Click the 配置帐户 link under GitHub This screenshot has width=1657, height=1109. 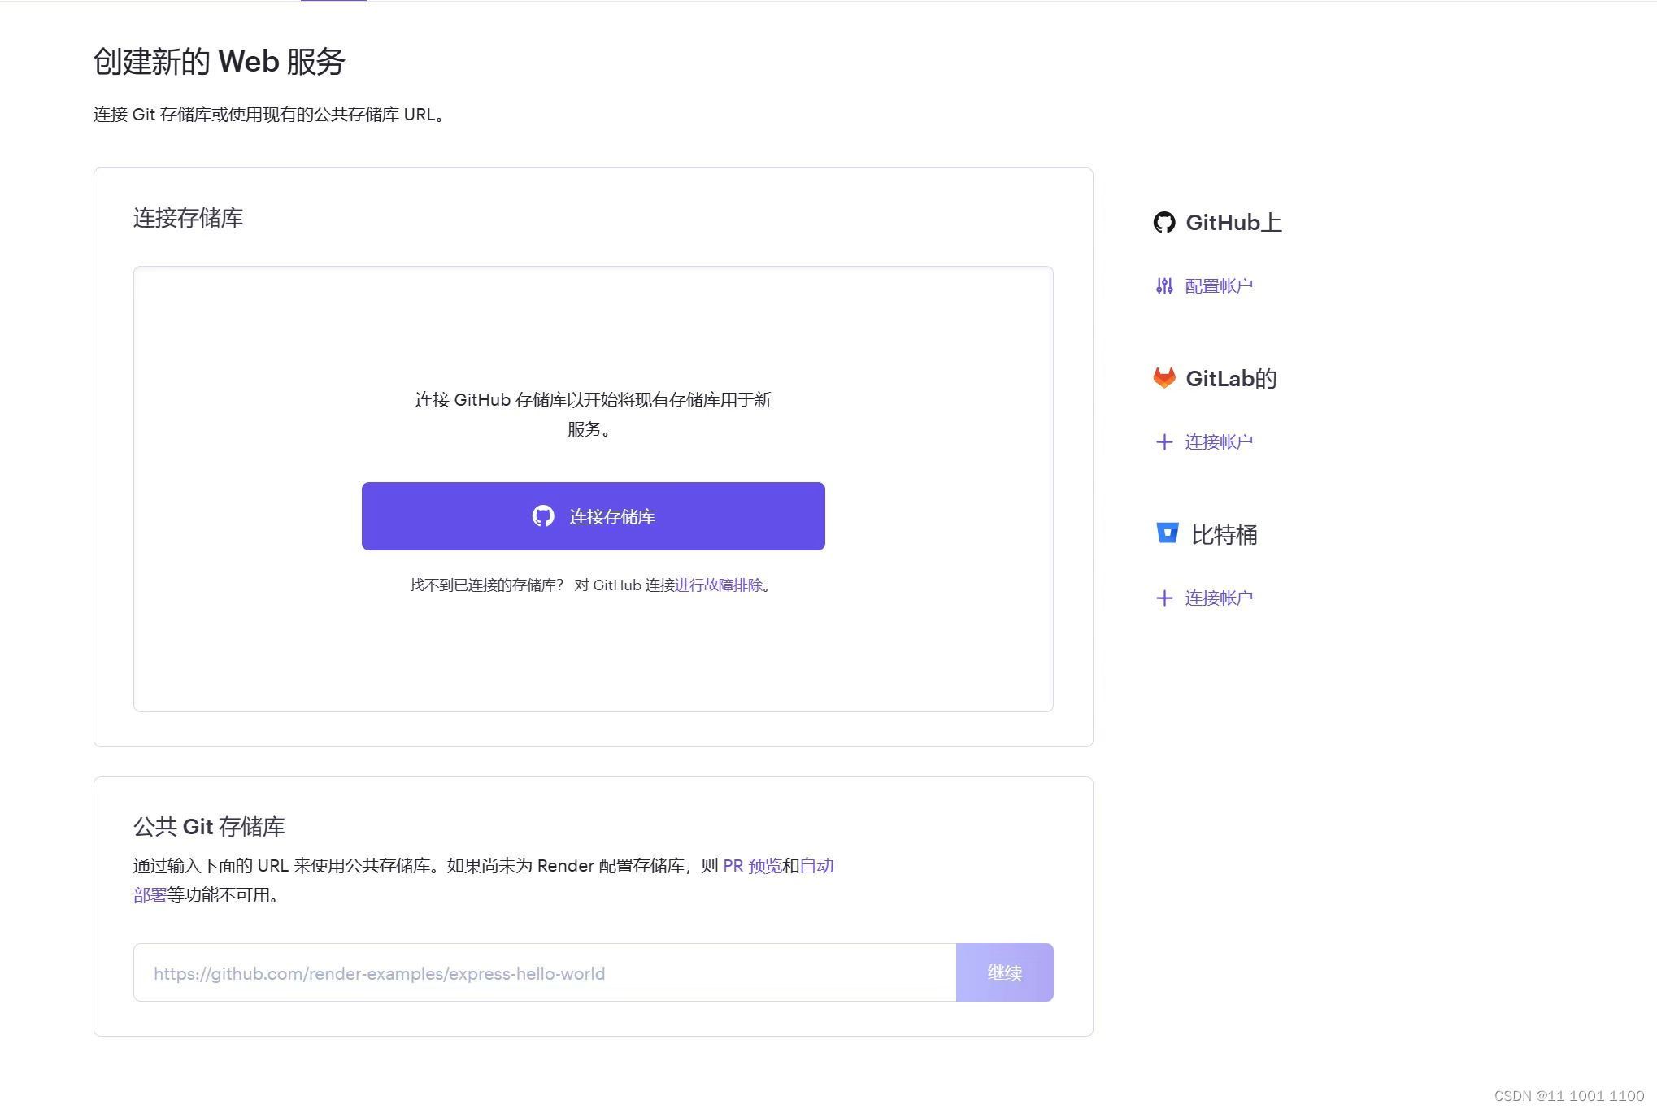1218,285
